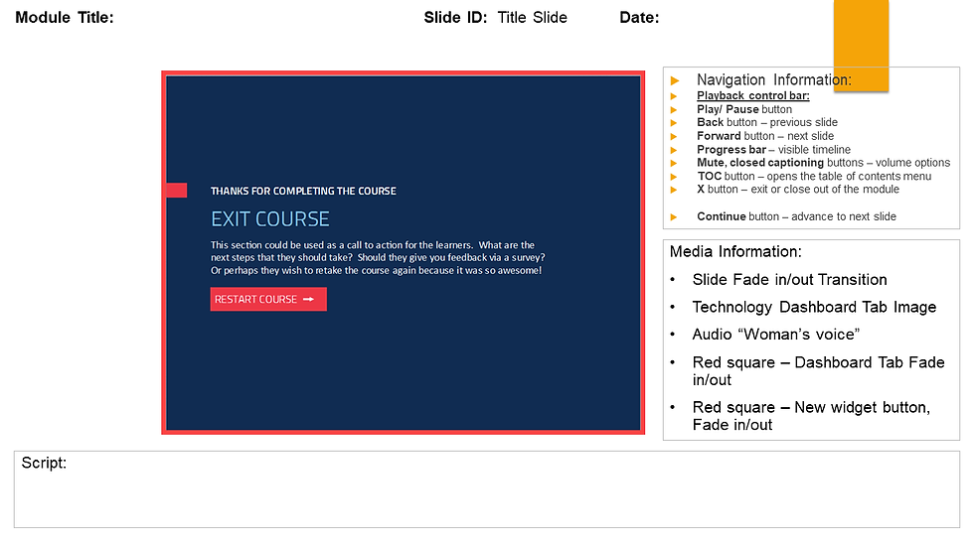Click 'Audio "Woman's voice"' bullet

(x=776, y=335)
